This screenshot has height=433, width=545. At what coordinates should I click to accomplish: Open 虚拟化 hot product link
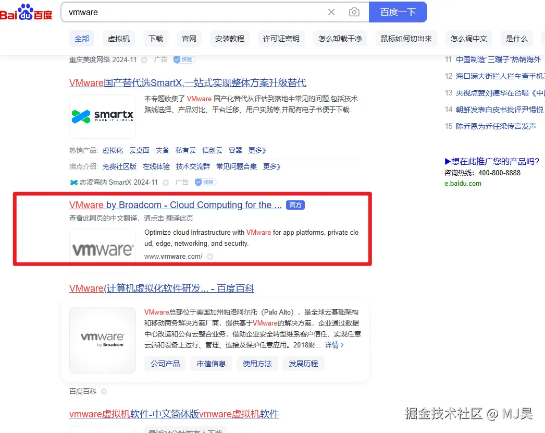(113, 150)
